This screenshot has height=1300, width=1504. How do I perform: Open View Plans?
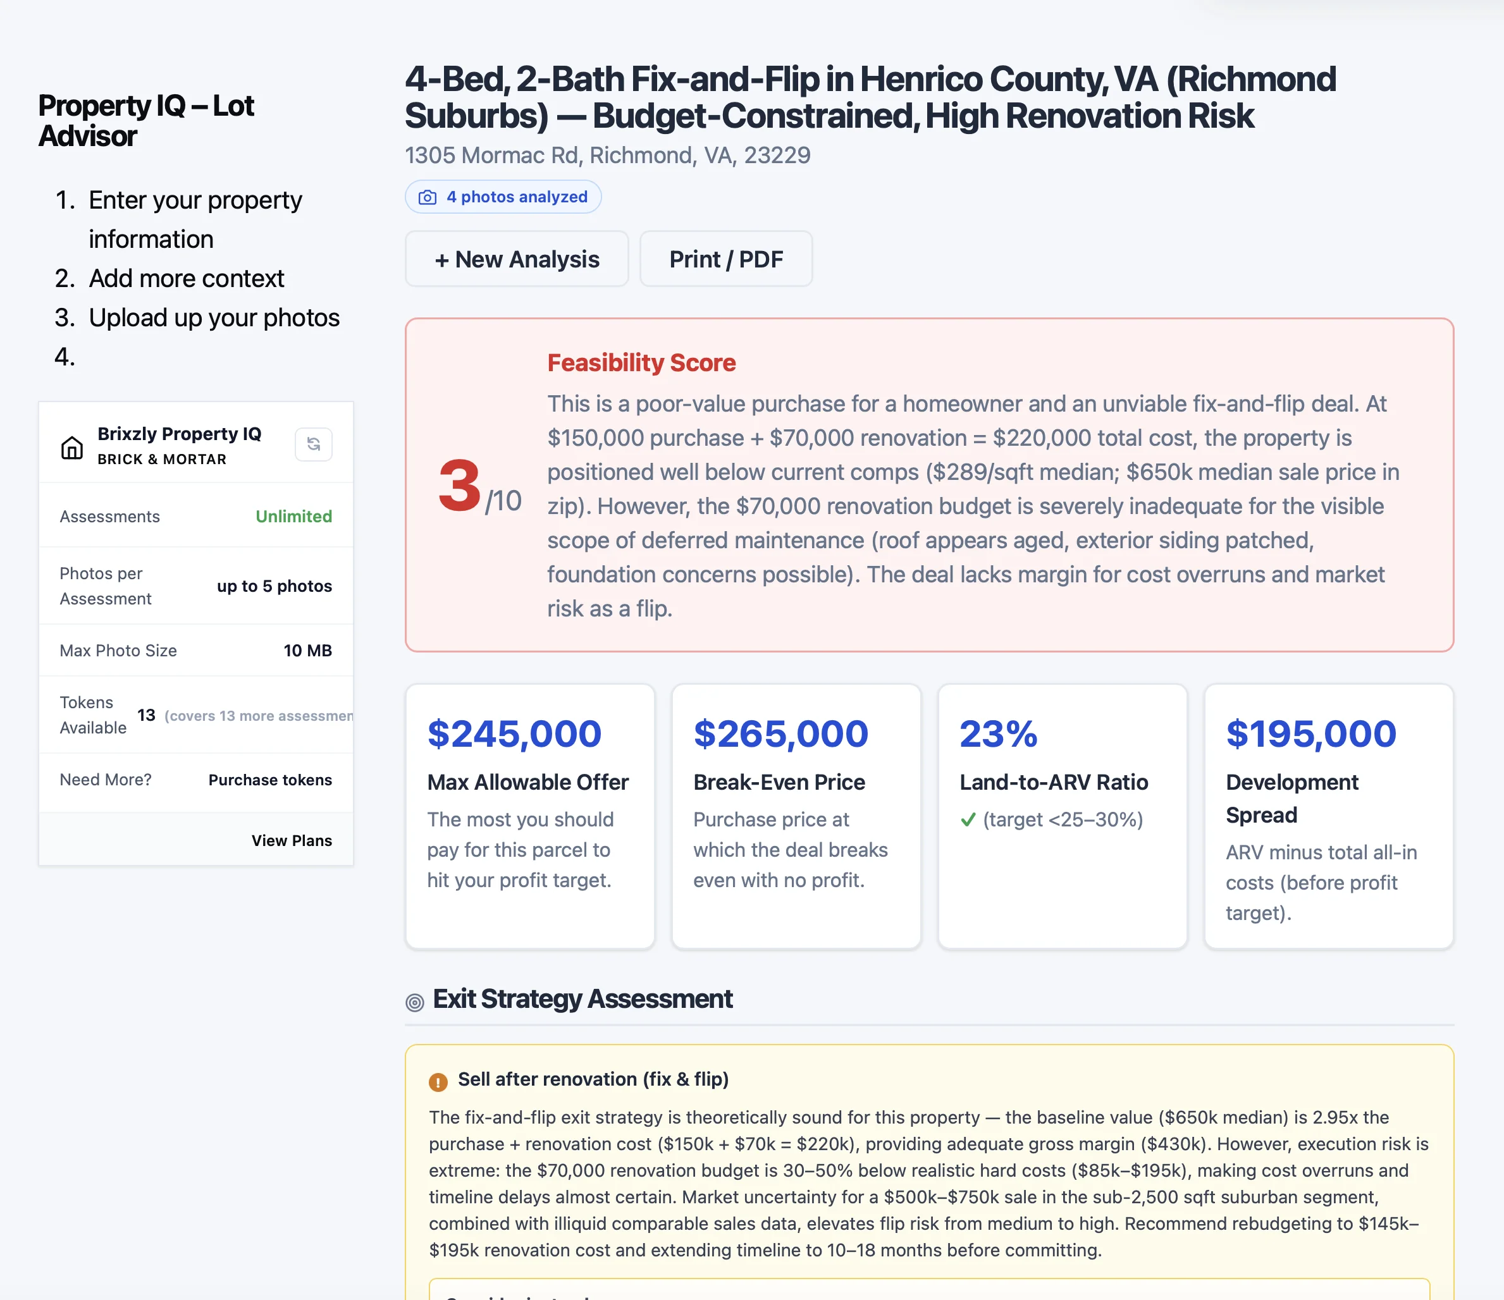point(292,840)
